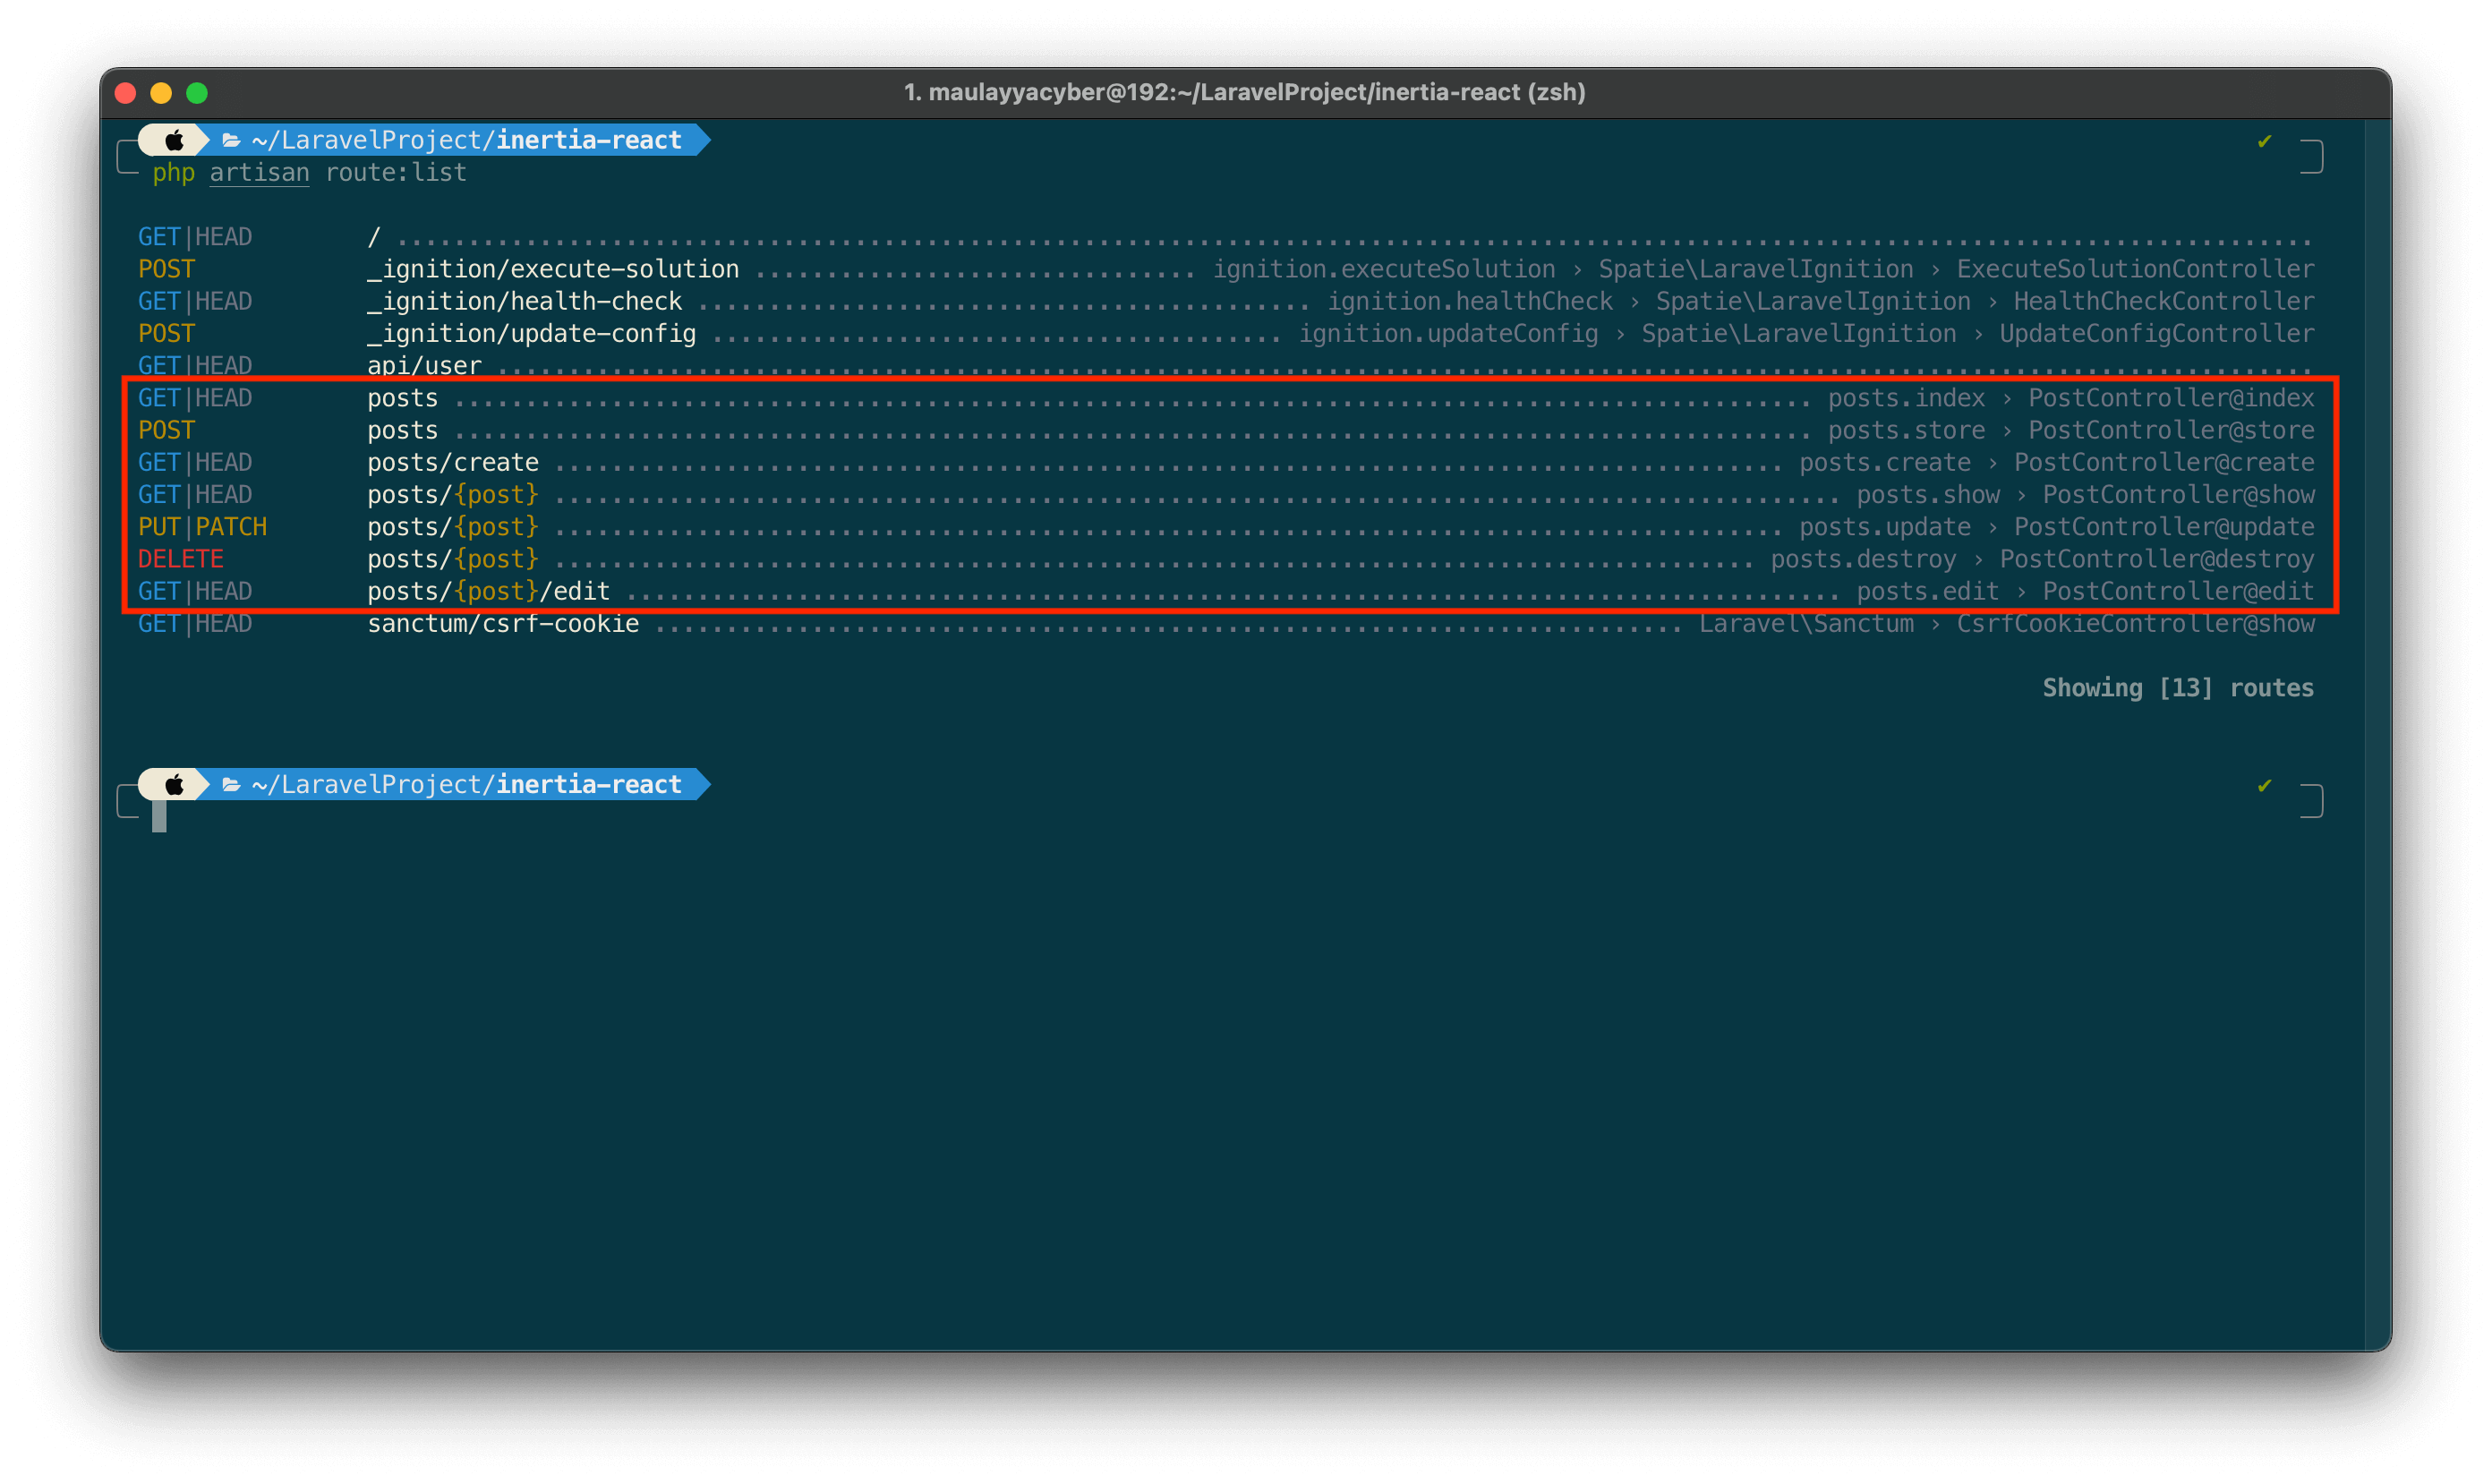Click the green zoom window button
2492x1484 pixels.
197,93
